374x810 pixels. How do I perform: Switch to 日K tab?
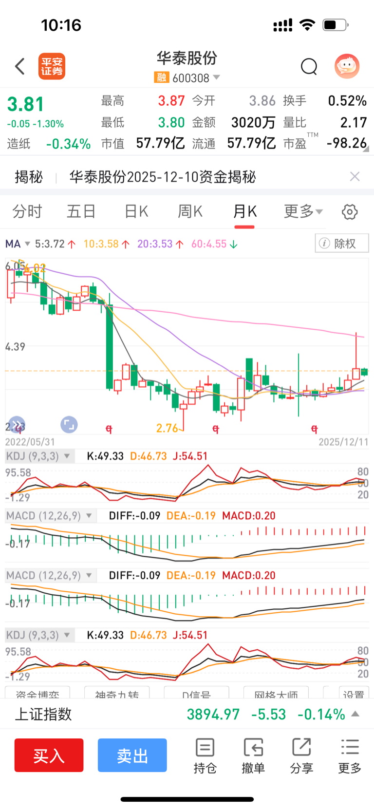[136, 211]
